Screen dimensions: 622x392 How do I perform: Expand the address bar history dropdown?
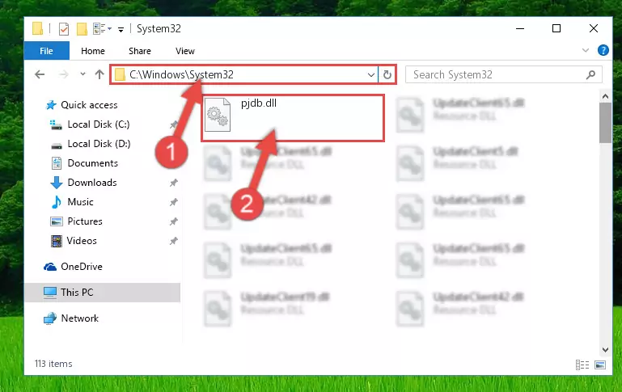371,74
